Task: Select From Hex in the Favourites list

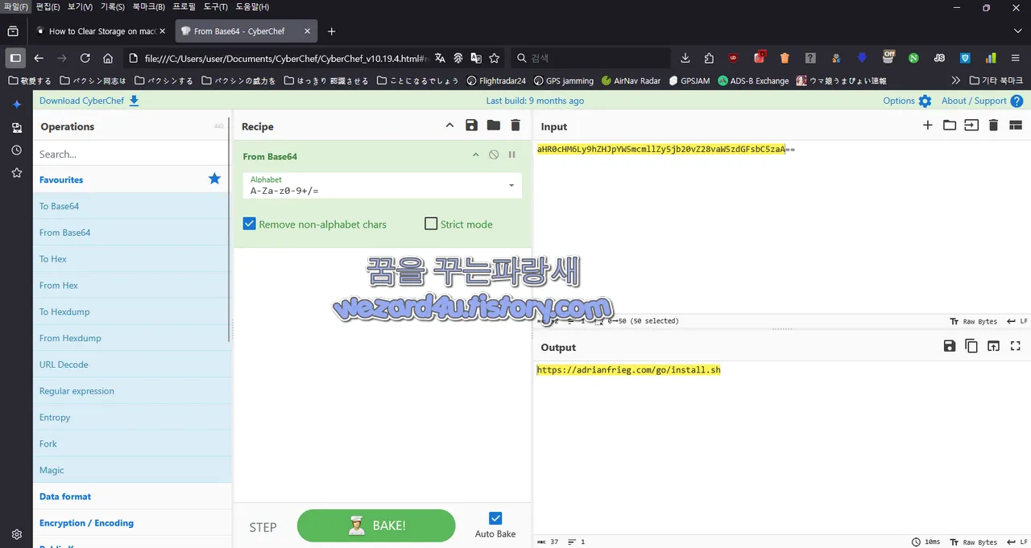Action: pos(58,285)
